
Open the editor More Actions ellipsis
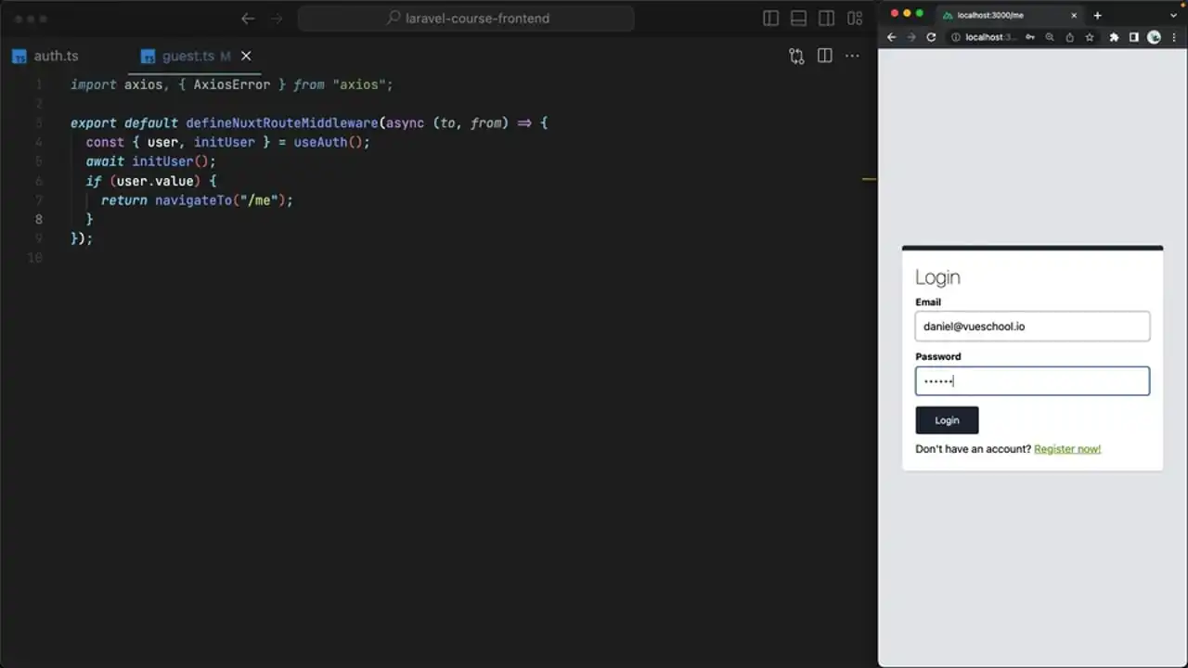point(852,56)
